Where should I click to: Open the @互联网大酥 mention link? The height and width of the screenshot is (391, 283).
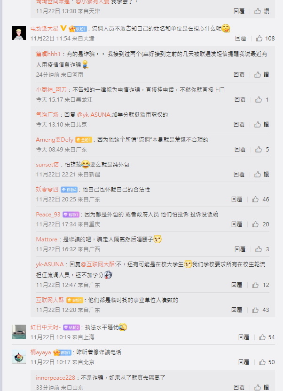(98, 264)
